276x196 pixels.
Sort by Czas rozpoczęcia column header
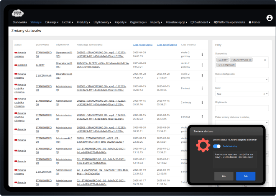[142, 44]
